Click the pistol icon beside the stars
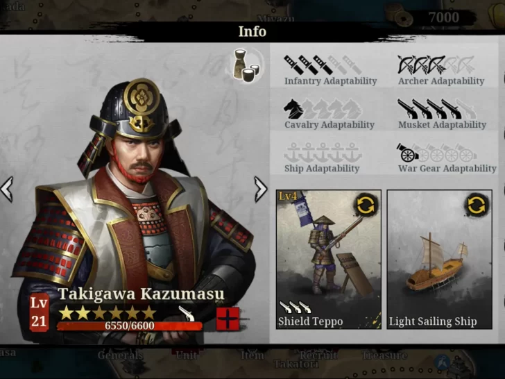This screenshot has width=505, height=379. point(187,313)
